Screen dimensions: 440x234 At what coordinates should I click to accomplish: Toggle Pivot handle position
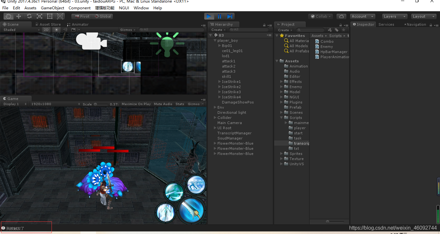(82, 16)
